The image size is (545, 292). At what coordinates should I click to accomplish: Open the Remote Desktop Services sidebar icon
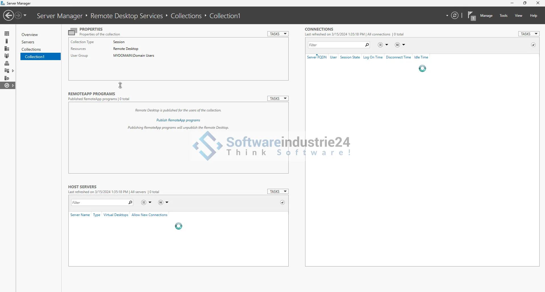tap(7, 85)
